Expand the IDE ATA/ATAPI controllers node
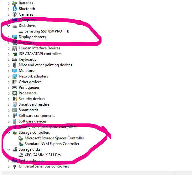 8,54
